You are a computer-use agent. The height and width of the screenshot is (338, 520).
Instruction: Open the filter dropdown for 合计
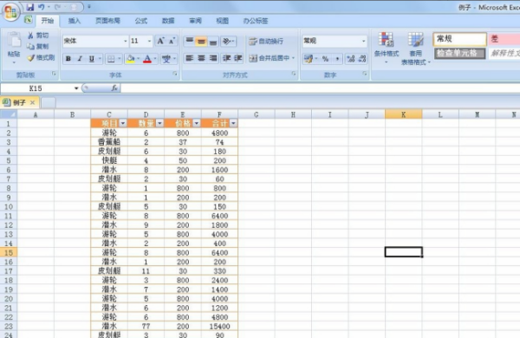[233, 123]
